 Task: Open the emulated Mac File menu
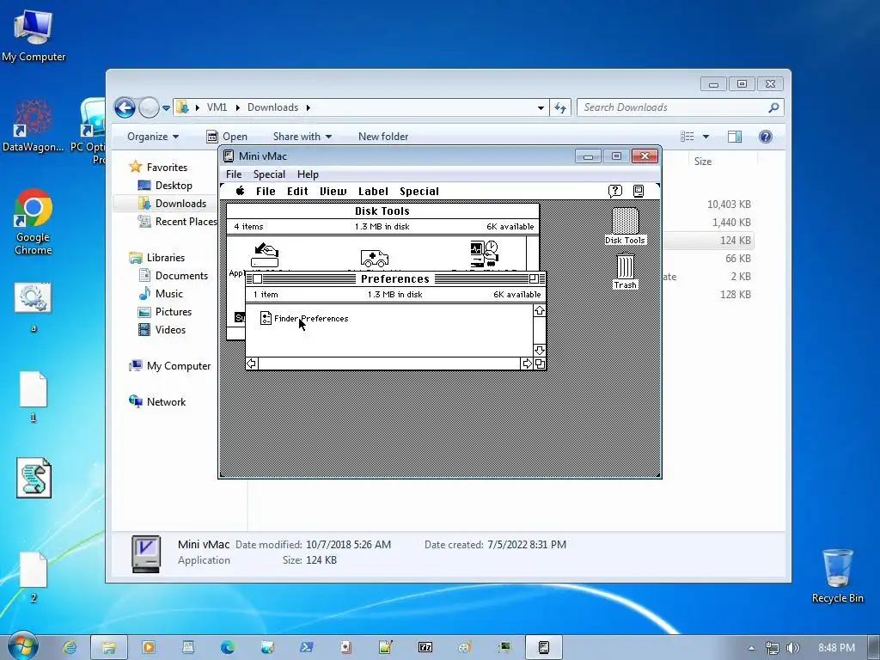pyautogui.click(x=266, y=192)
